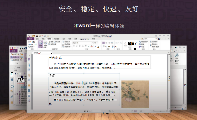Click the percent symbol icon in the sidebar
The height and width of the screenshot is (120, 197).
tap(29, 75)
